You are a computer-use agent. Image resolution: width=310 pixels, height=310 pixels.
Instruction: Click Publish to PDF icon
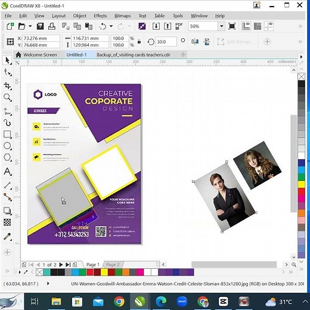(x=179, y=26)
